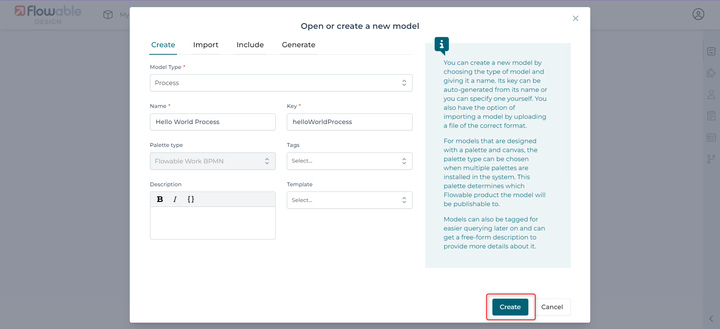Click the Name input field
720x329 pixels.
(213, 122)
